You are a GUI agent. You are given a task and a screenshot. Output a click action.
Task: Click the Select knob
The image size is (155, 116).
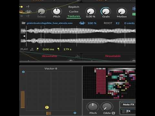coord(41,11)
